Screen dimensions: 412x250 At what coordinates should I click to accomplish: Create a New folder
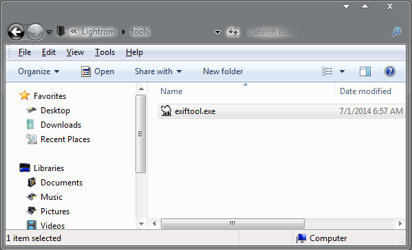(x=223, y=71)
